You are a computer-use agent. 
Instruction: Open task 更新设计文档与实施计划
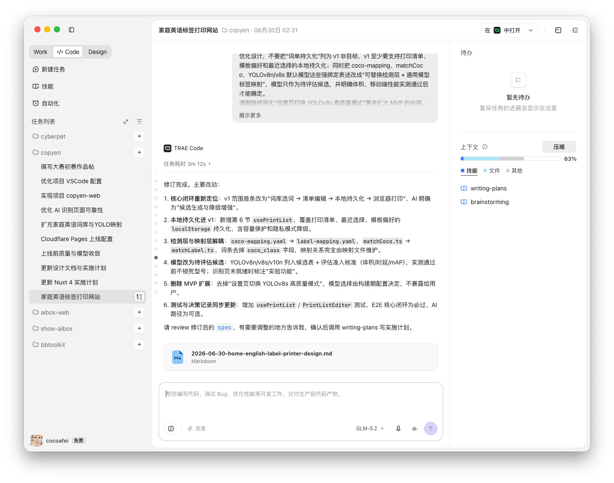point(88,268)
